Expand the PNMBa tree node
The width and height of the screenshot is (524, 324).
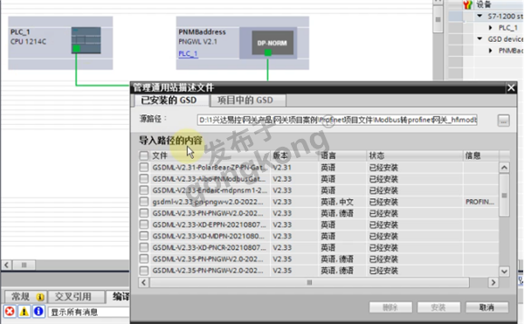click(x=490, y=51)
